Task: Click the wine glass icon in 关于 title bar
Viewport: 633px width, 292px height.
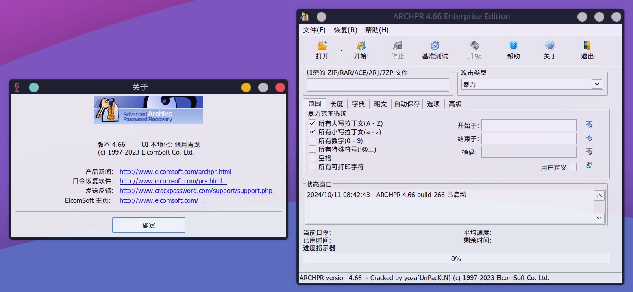Action: [17, 87]
